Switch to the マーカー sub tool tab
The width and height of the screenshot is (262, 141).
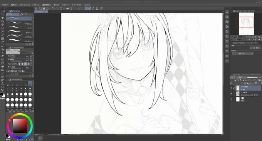tap(27, 14)
